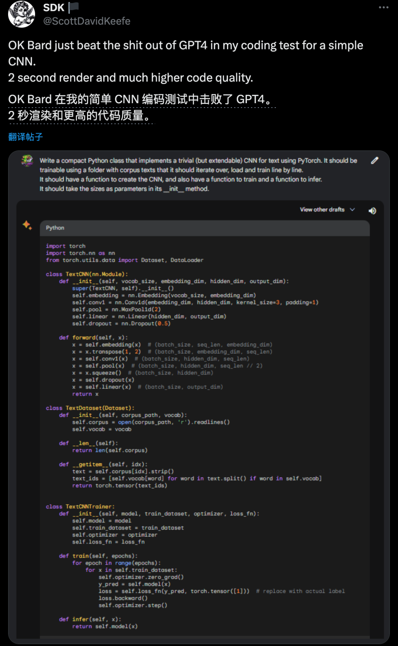The image size is (398, 646).
Task: Click the line "def infer(self, x):"
Action: [x=90, y=619]
